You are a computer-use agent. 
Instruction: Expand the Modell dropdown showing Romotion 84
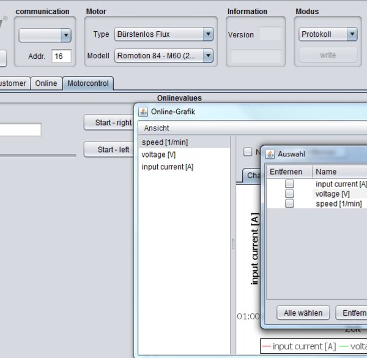[208, 56]
